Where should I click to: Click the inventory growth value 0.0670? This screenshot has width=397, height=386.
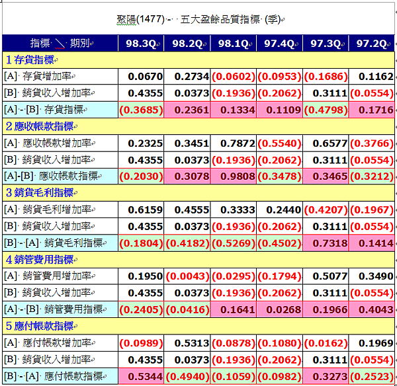tap(145, 77)
